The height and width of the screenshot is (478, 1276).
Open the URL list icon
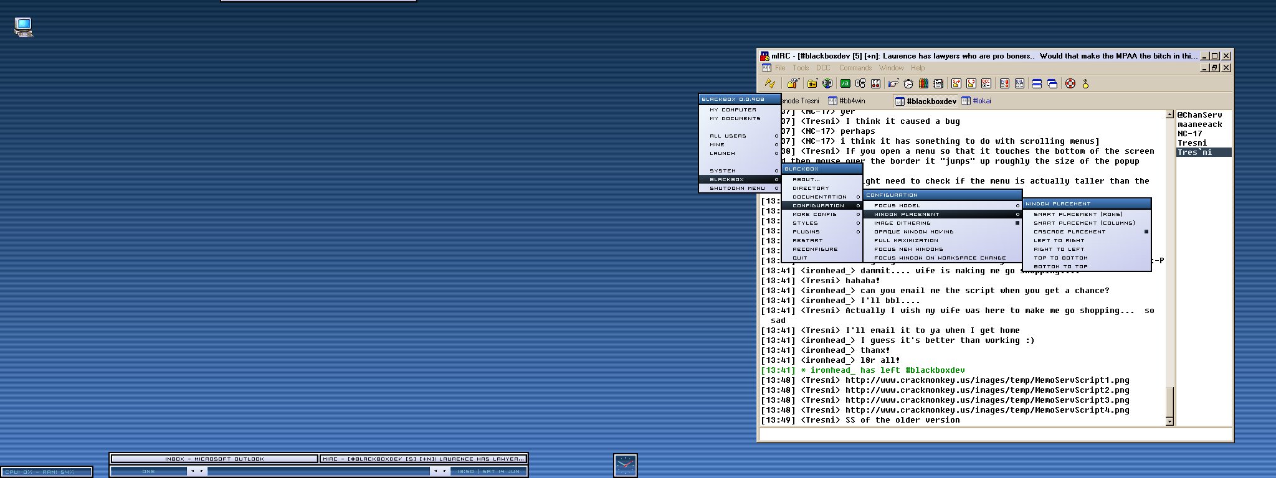[x=1019, y=83]
